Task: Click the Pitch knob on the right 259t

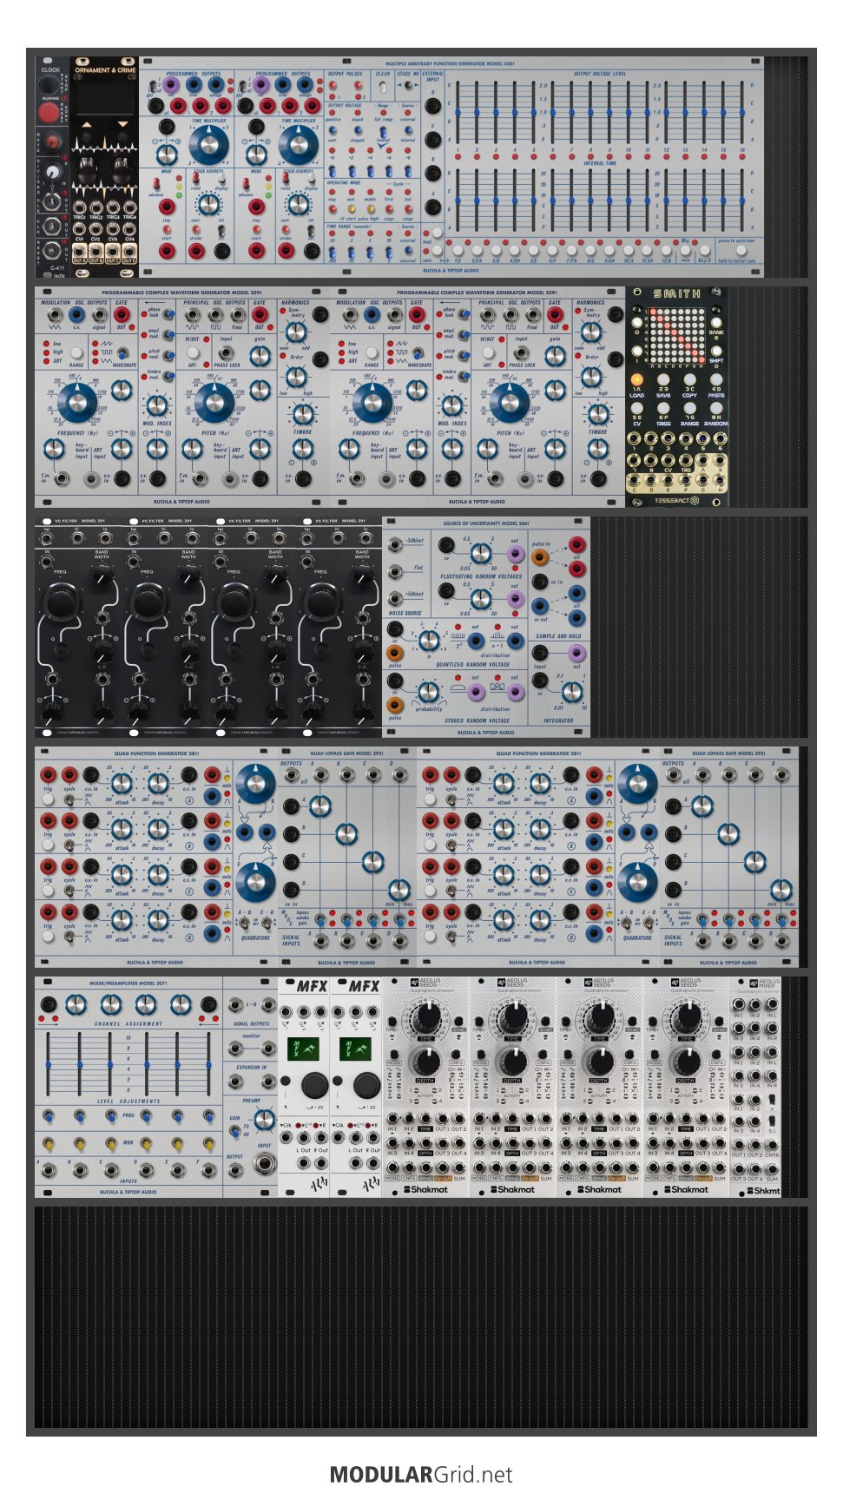Action: click(509, 402)
